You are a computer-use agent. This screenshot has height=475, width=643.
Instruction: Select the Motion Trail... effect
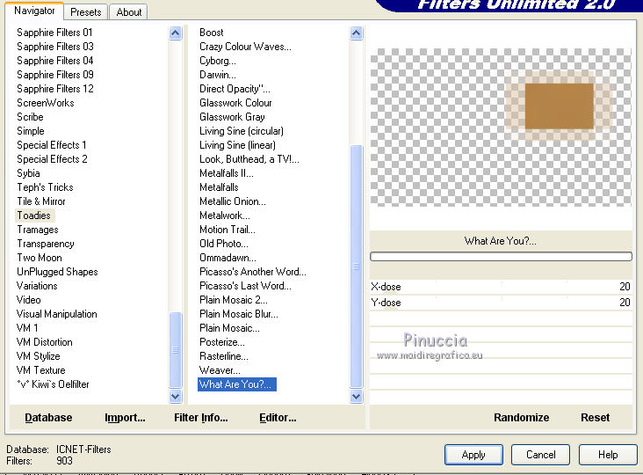pyautogui.click(x=228, y=230)
